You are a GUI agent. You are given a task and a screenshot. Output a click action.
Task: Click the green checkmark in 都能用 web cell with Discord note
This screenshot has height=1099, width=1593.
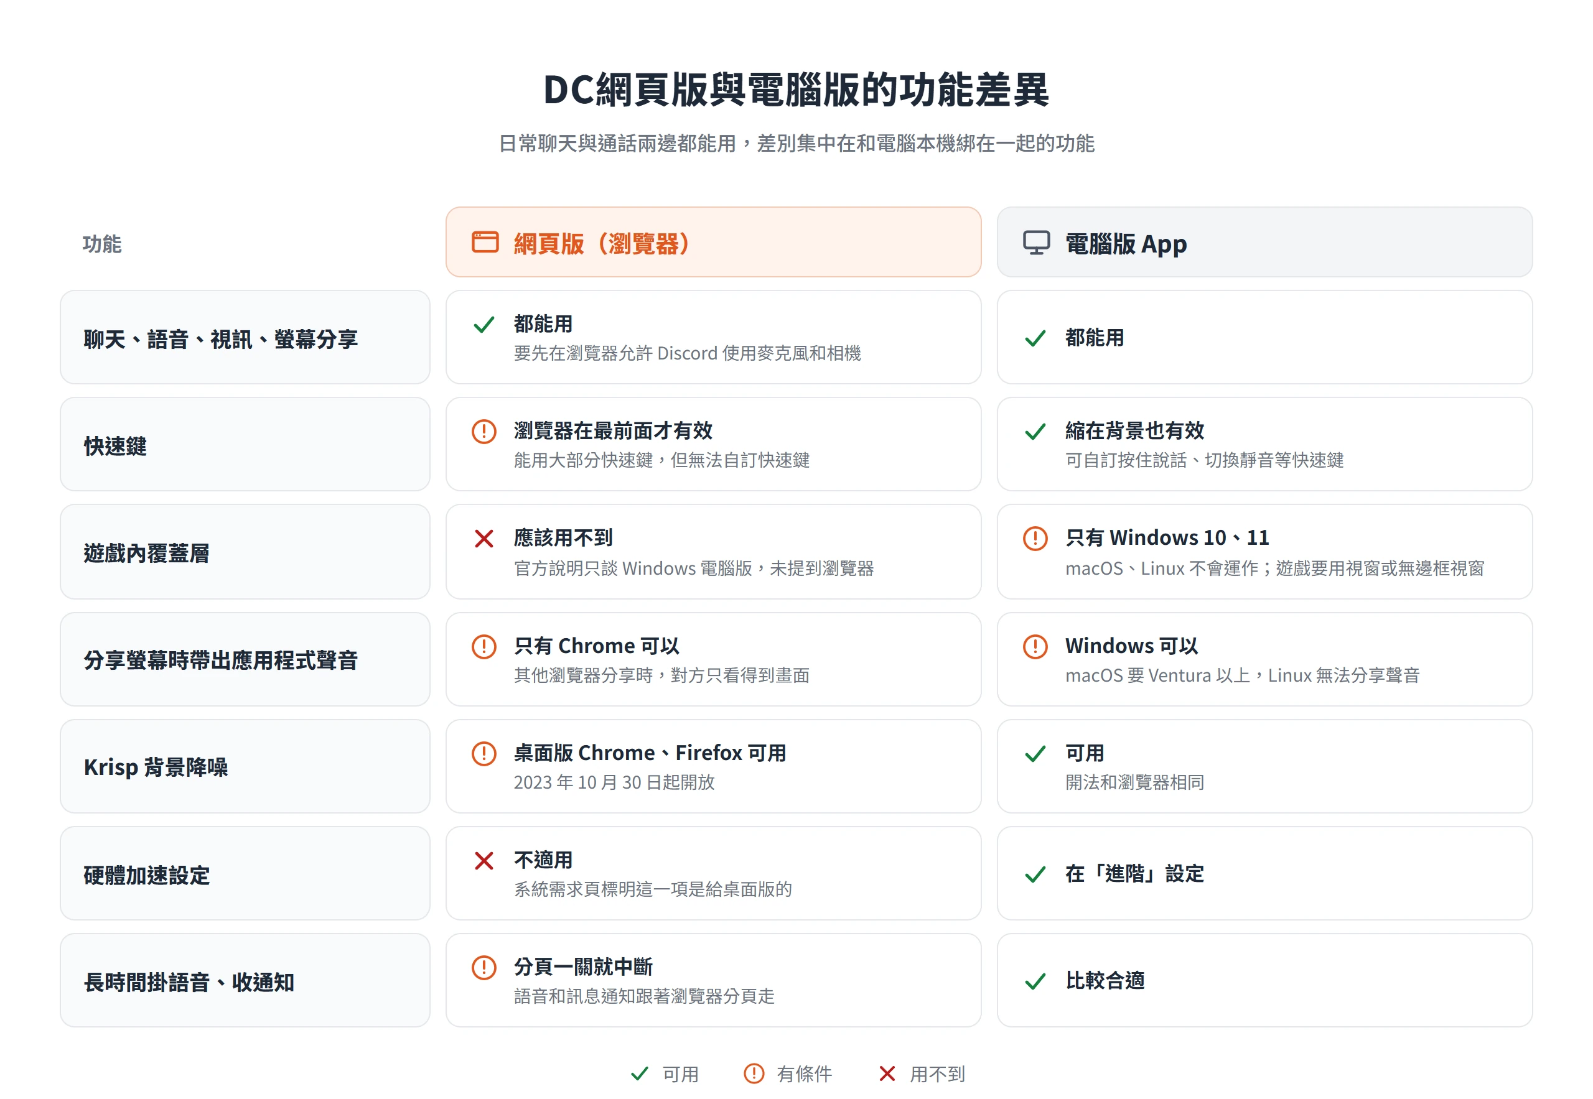484,324
